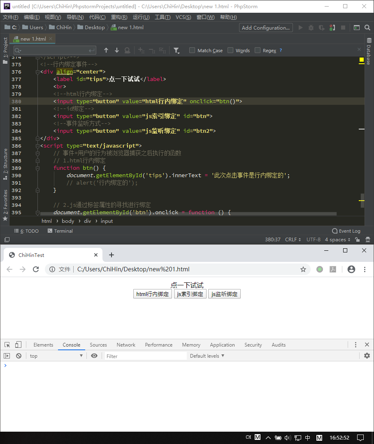Click the Find All Occurrences icon
374x444 pixels.
tap(128, 51)
